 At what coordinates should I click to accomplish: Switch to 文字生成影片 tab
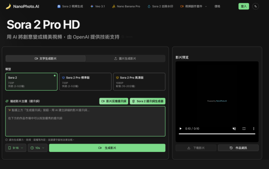pos(45,59)
